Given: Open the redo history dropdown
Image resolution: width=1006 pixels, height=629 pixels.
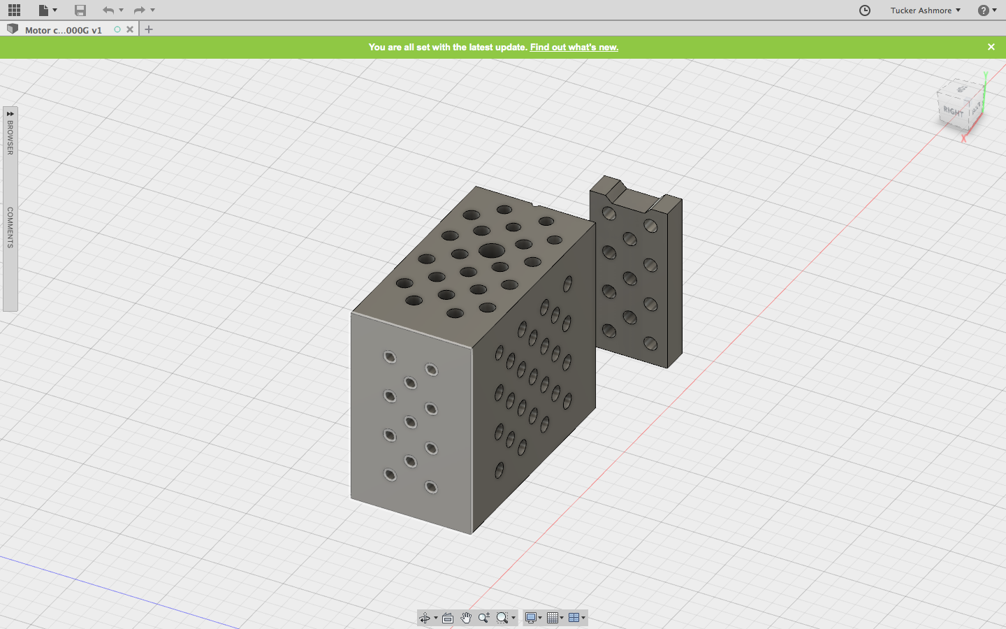Looking at the screenshot, I should [x=152, y=10].
